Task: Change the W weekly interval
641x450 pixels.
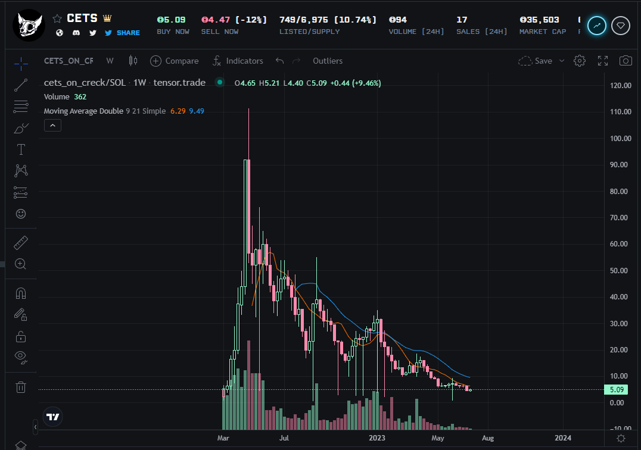Action: point(110,61)
